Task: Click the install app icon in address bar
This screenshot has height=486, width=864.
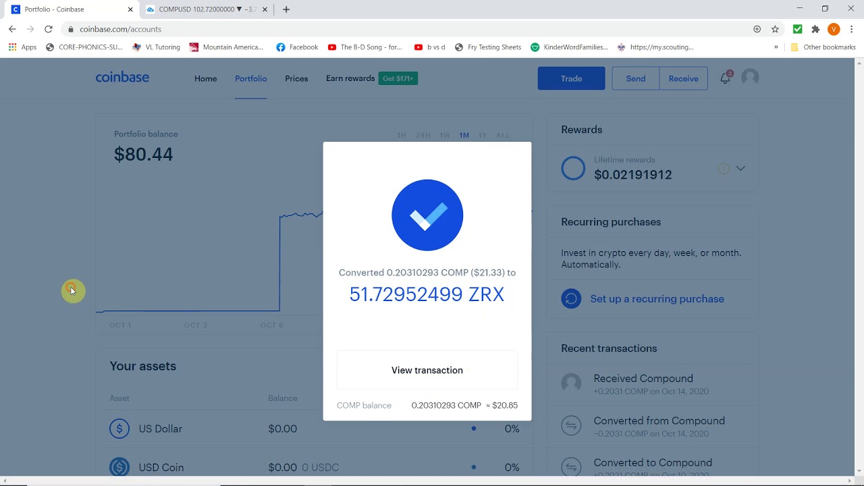Action: [757, 29]
